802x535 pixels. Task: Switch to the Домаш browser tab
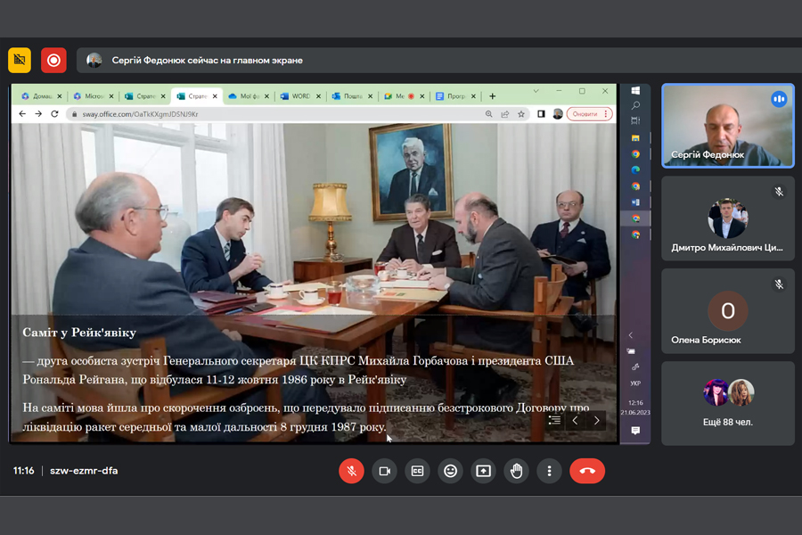click(x=41, y=96)
